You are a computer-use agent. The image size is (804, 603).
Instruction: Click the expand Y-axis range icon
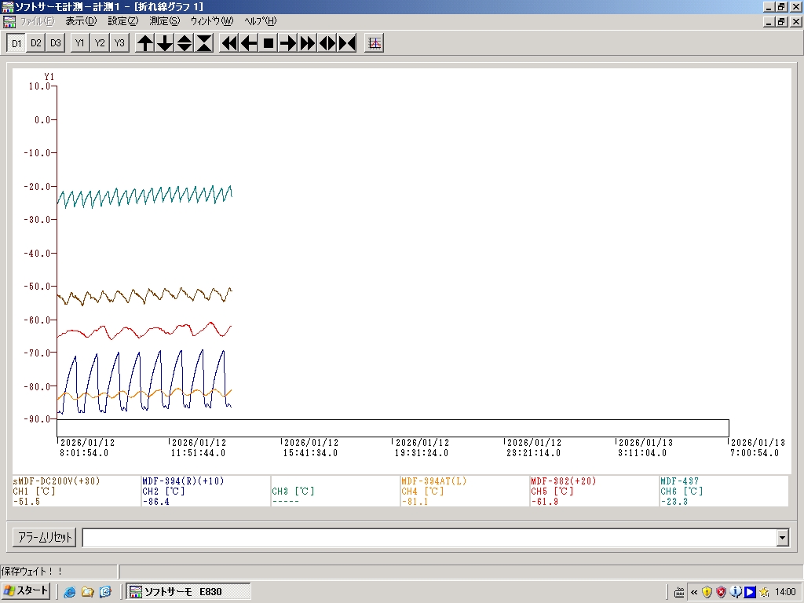pyautogui.click(x=185, y=43)
